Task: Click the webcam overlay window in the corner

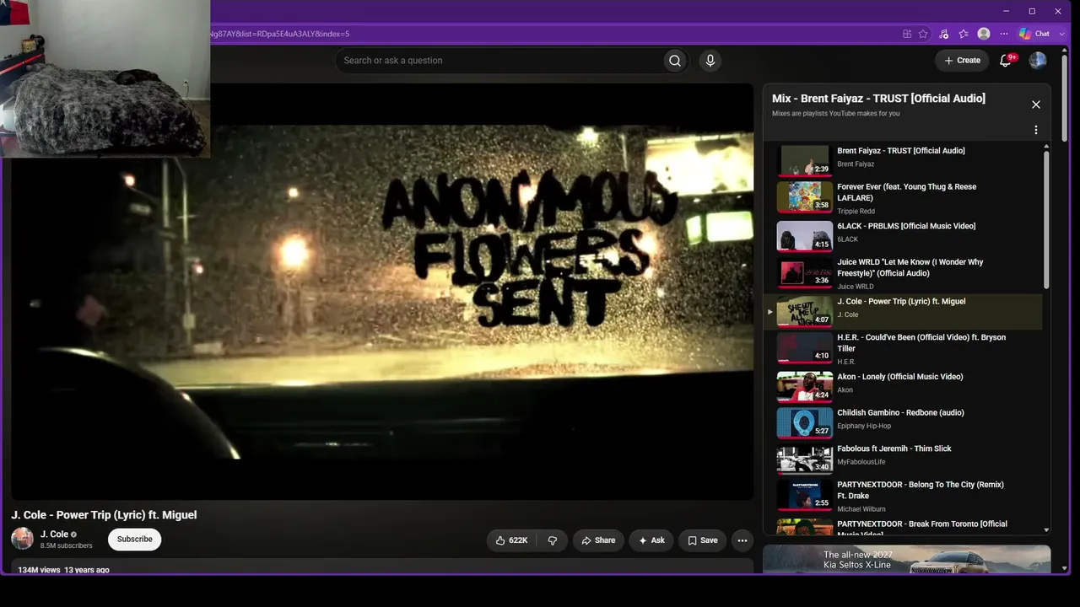Action: coord(105,79)
